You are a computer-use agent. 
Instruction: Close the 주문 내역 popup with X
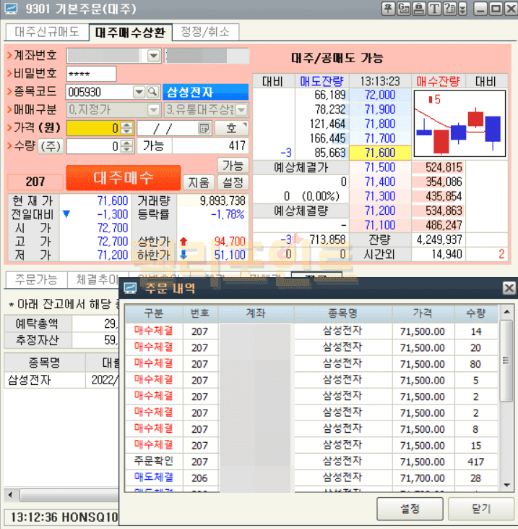[x=509, y=288]
